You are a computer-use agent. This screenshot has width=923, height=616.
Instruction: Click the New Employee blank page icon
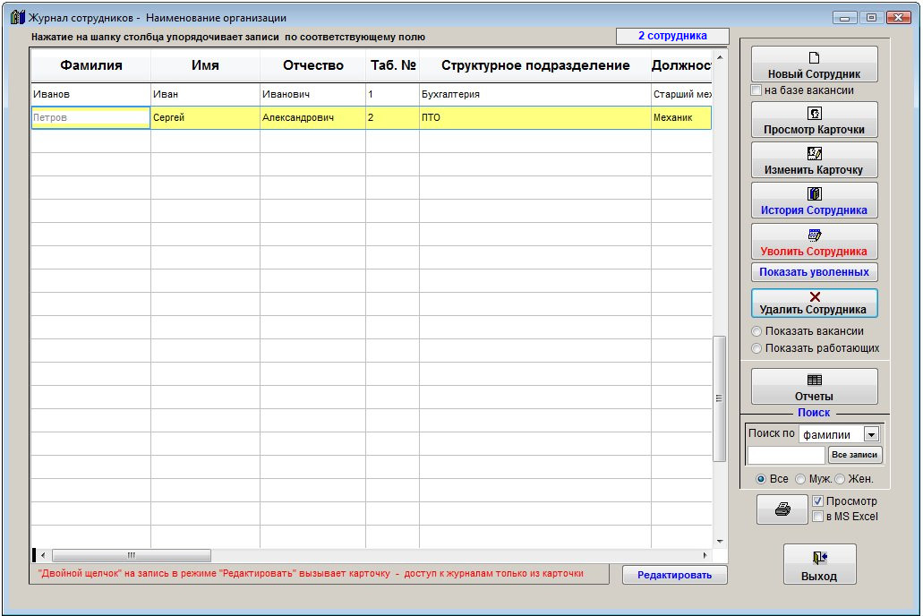(x=814, y=57)
